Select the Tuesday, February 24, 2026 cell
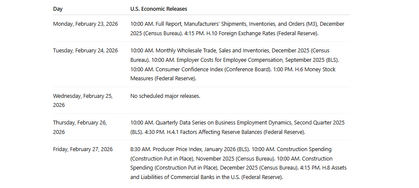Screen dimensions: 419x188 pos(85,51)
